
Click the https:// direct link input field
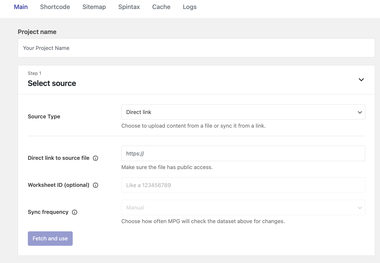pos(243,153)
